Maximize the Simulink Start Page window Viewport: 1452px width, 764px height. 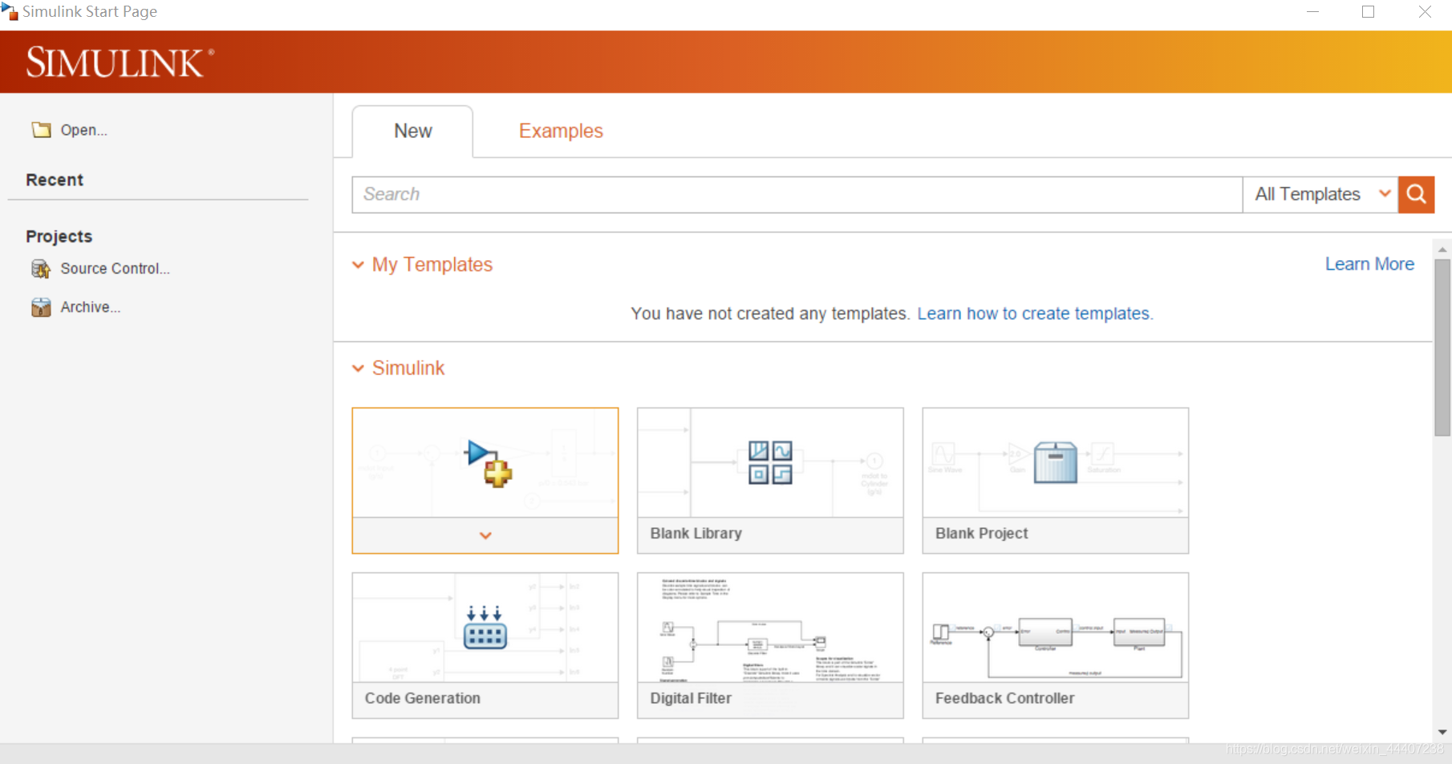tap(1369, 12)
